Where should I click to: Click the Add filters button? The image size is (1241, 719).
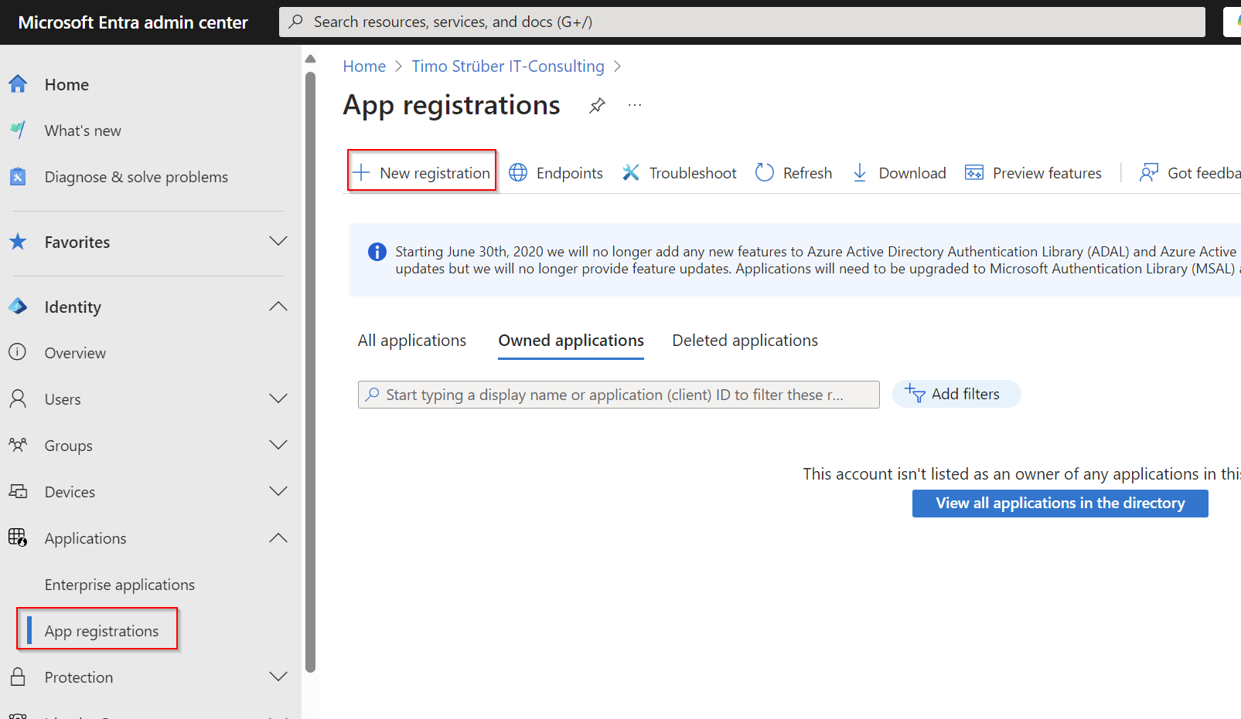pyautogui.click(x=956, y=394)
